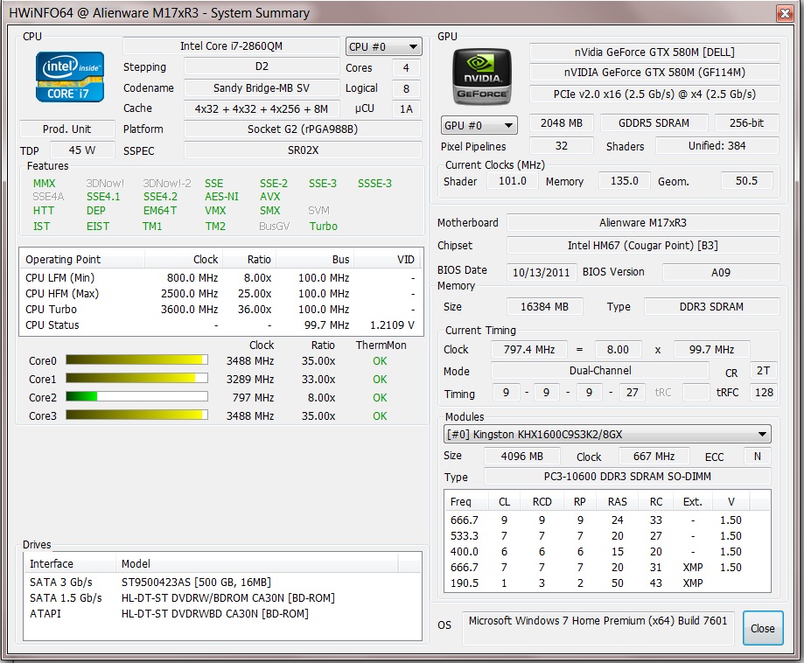Click the NVIDIA GeForce logo
Screen dimensions: 804x663
coord(481,77)
